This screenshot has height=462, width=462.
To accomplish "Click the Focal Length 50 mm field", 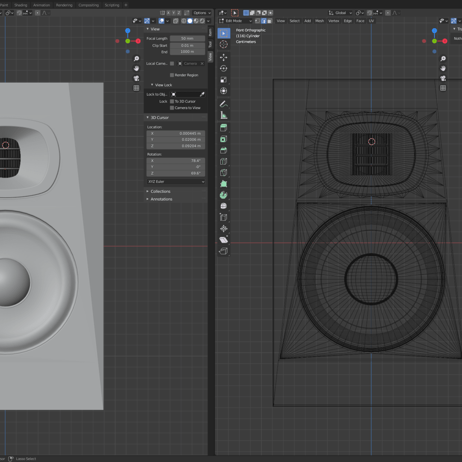I will (x=187, y=38).
